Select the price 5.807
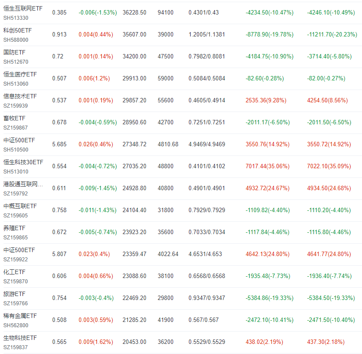Screen dimensions: 362x354 (59, 254)
